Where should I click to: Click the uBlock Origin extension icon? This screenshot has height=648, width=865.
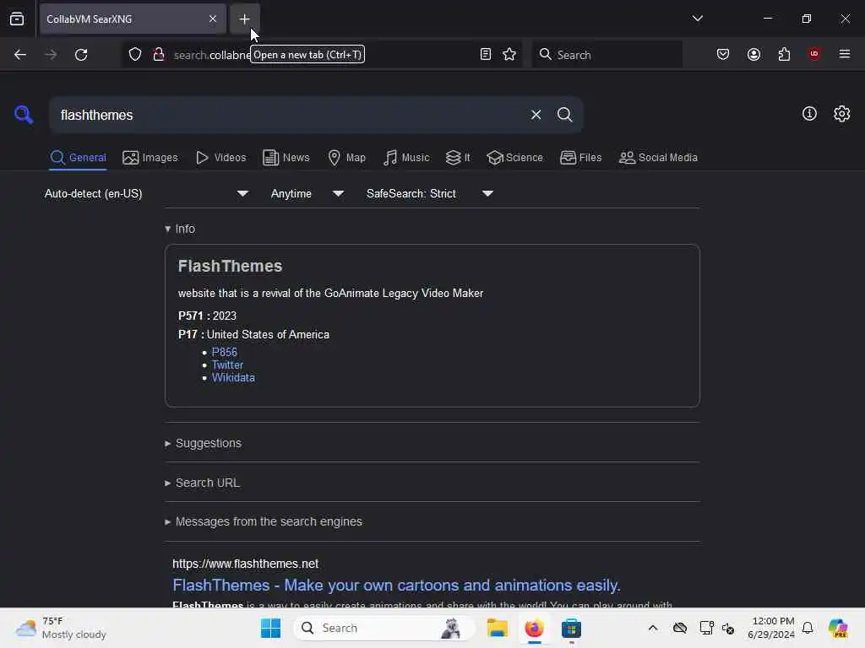click(x=814, y=54)
